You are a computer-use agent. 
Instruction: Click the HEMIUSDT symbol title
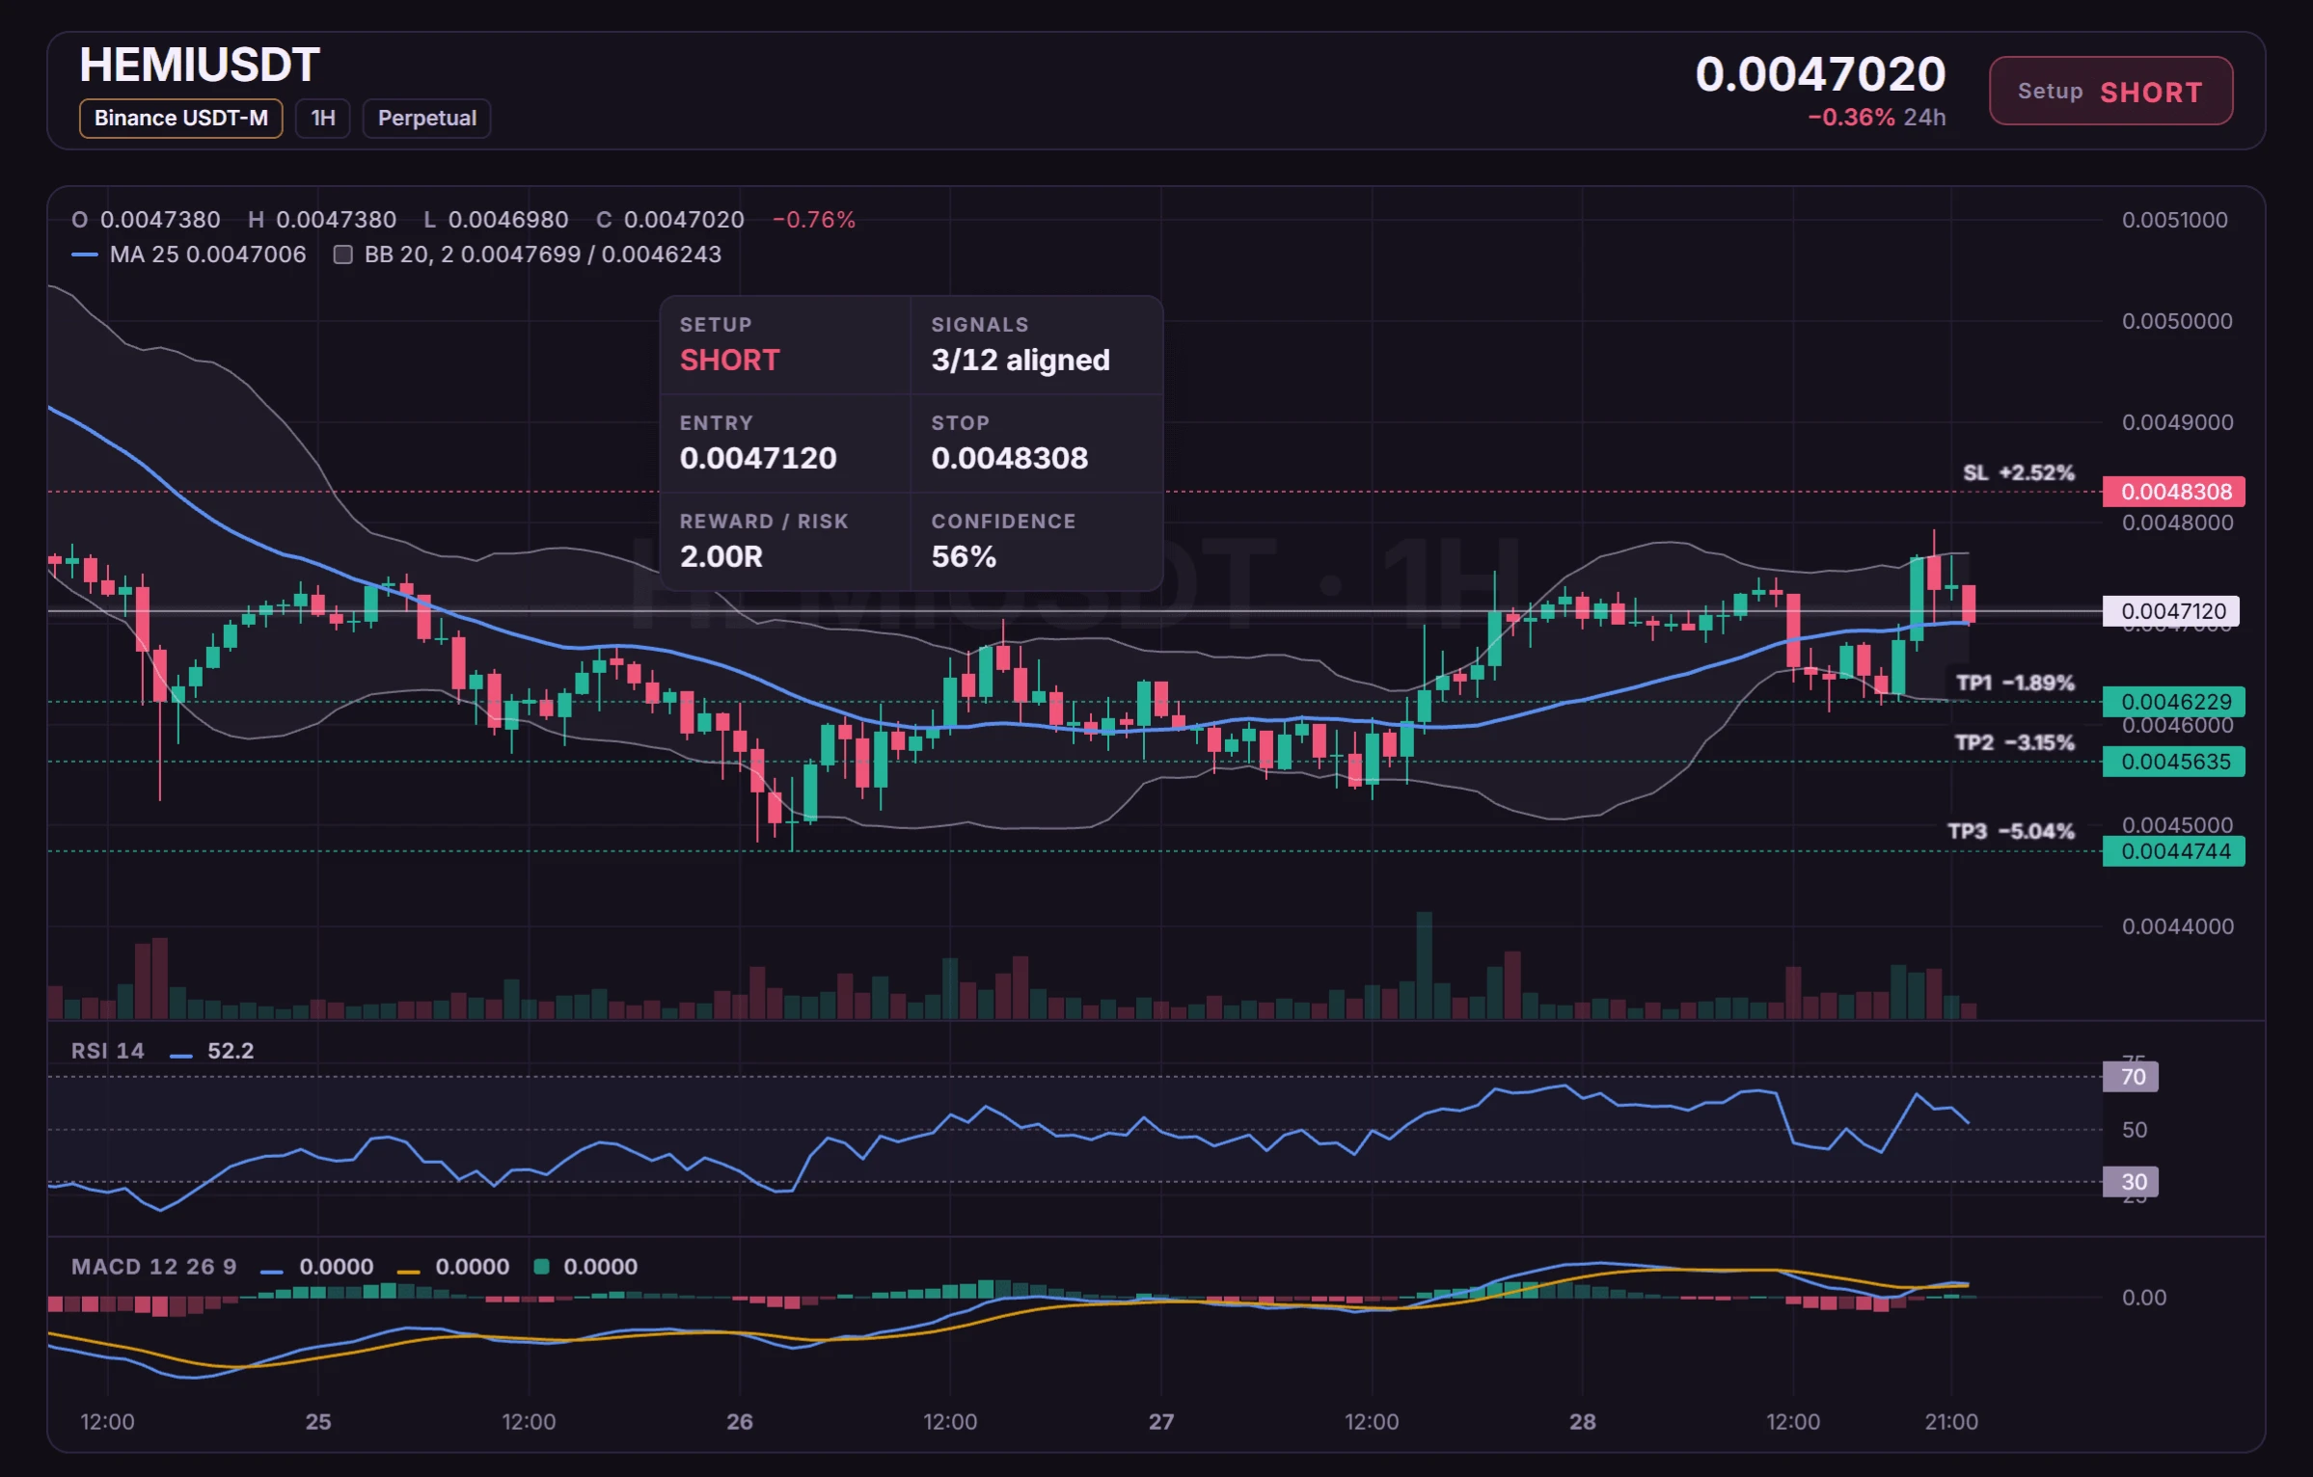pyautogui.click(x=199, y=65)
